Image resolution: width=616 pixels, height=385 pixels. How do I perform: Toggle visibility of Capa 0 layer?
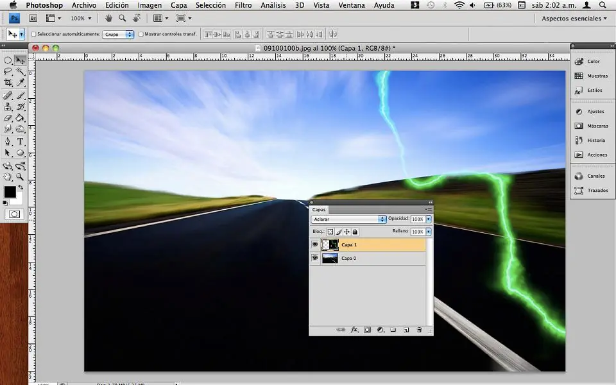point(314,258)
